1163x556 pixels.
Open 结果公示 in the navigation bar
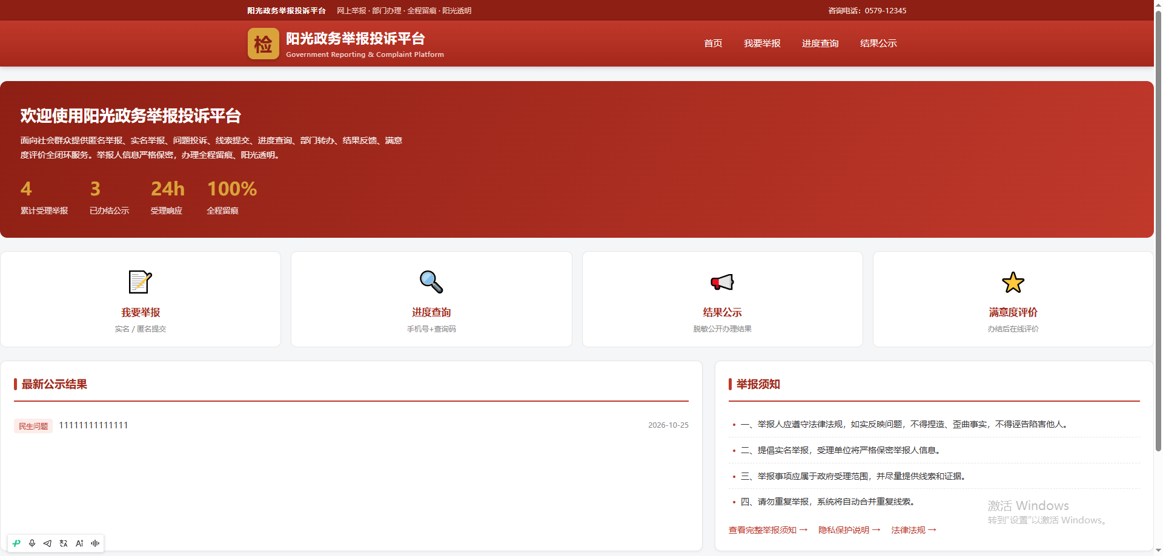point(878,44)
